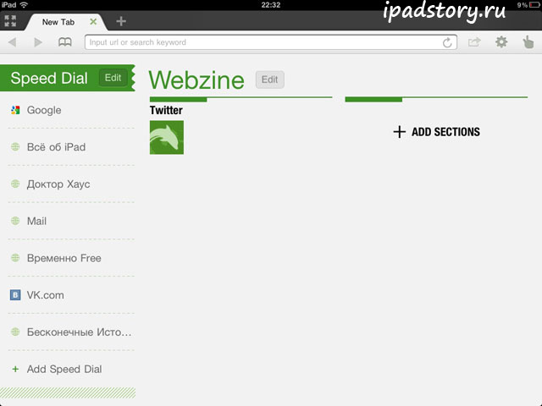This screenshot has width=542, height=406.
Task: Reload page with the refresh icon
Action: [447, 42]
